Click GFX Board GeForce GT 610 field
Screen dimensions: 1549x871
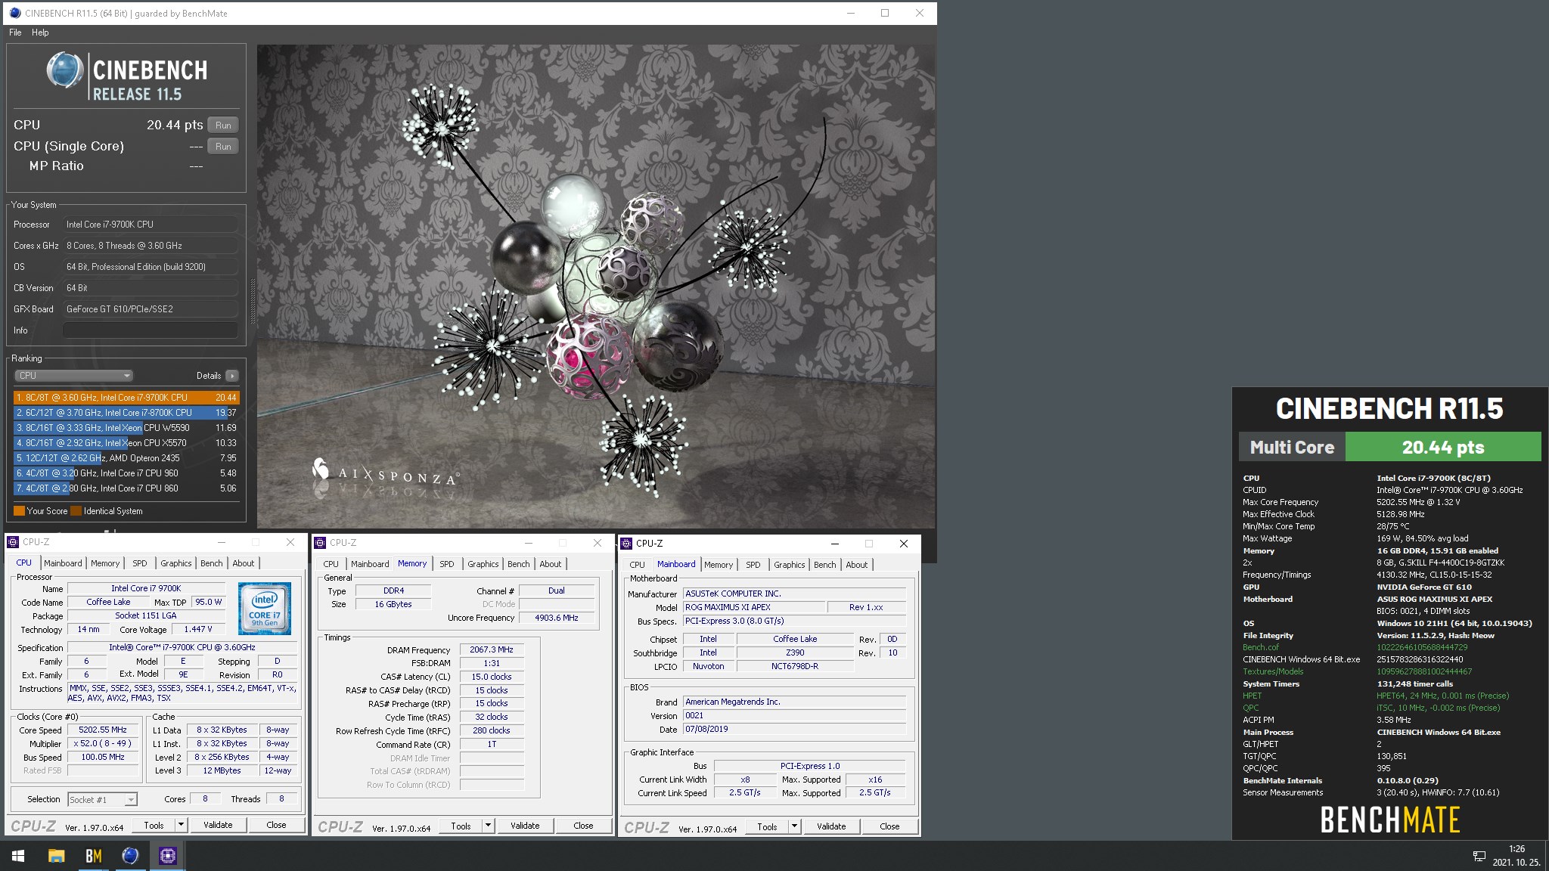pyautogui.click(x=150, y=309)
